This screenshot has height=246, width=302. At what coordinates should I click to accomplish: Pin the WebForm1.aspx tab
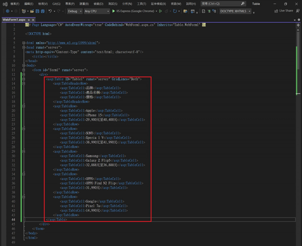(29, 20)
